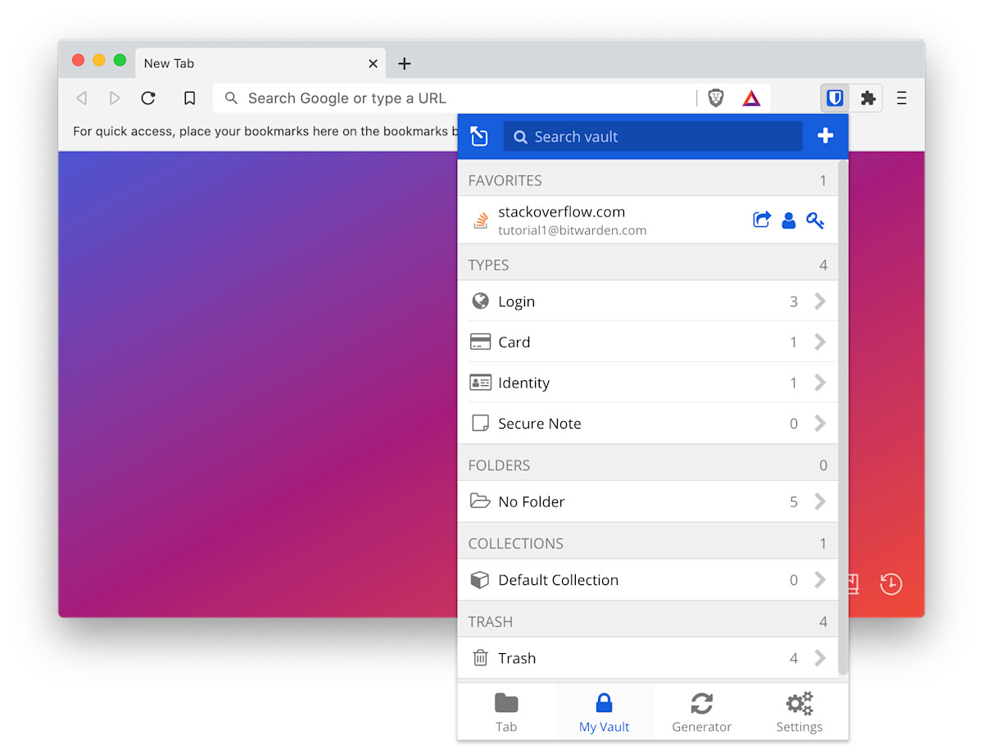This screenshot has height=749, width=983.
Task: Switch to the Settings tab
Action: click(x=799, y=711)
